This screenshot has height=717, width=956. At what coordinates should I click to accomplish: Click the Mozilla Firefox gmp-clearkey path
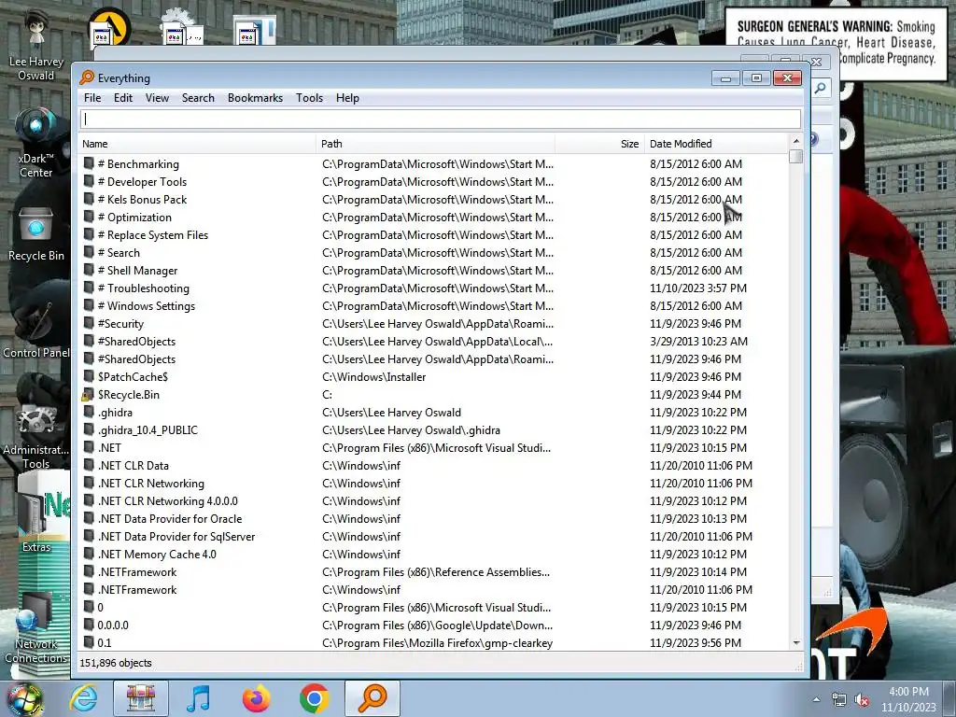437,642
